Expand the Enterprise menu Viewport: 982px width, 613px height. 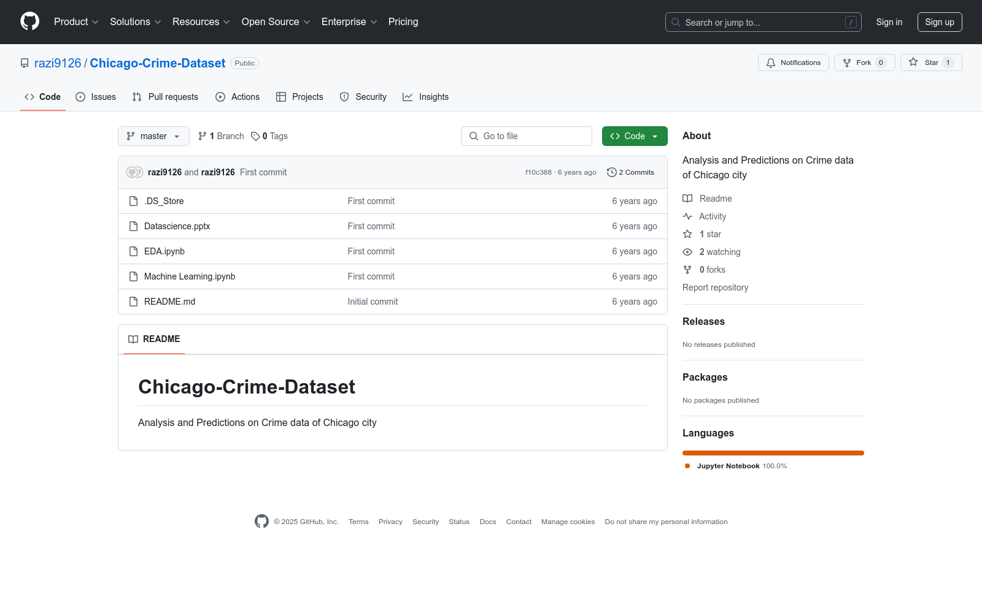click(349, 21)
